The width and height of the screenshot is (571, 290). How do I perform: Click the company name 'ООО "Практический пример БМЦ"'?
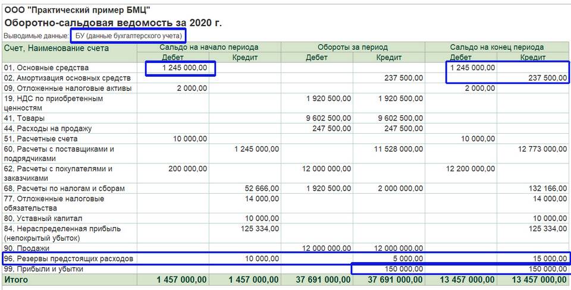[77, 10]
